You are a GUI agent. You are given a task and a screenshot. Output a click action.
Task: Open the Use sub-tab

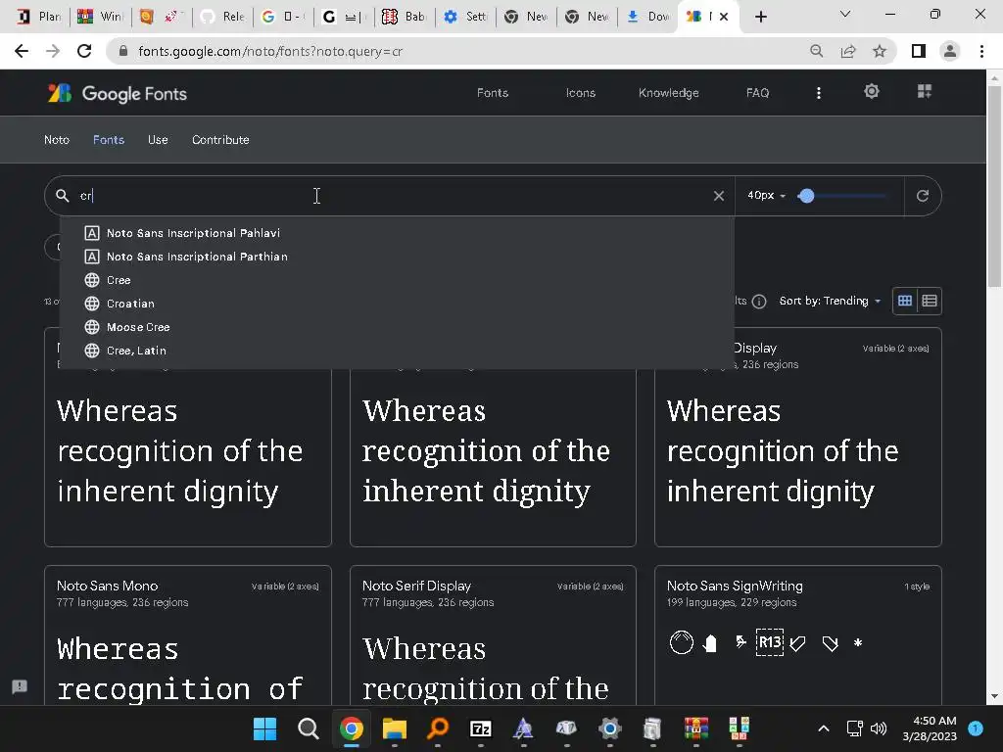click(158, 139)
